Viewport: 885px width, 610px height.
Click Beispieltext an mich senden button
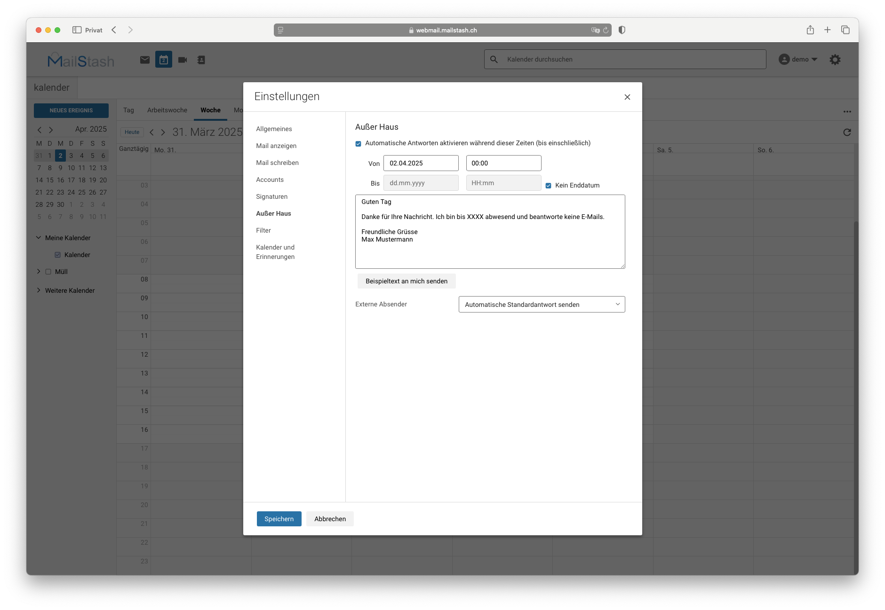pyautogui.click(x=407, y=281)
